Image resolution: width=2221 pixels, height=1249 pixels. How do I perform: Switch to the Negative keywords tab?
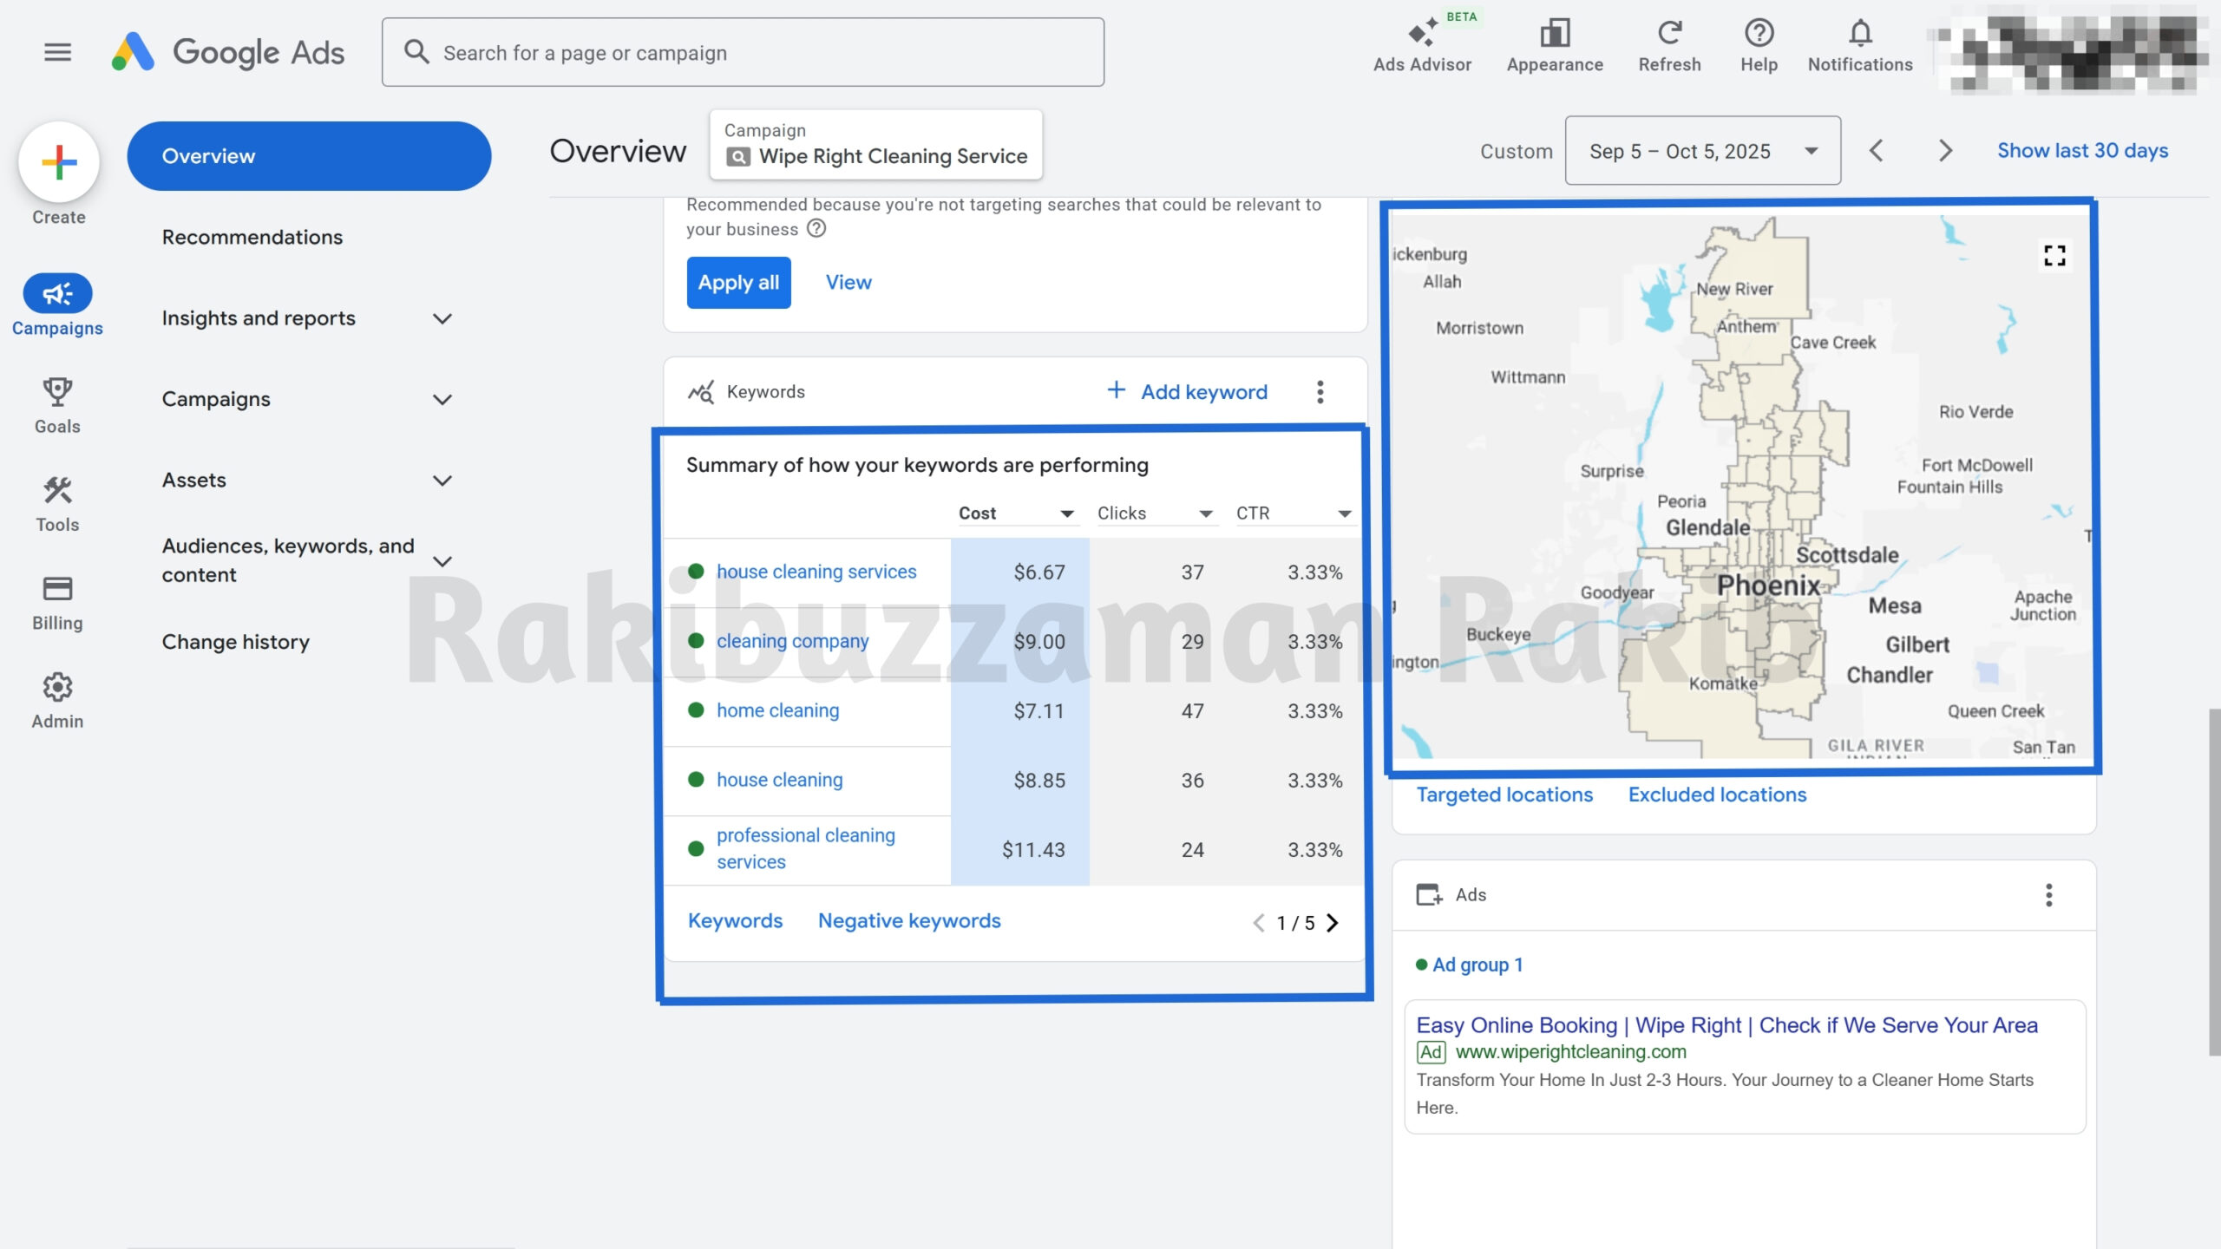[908, 920]
